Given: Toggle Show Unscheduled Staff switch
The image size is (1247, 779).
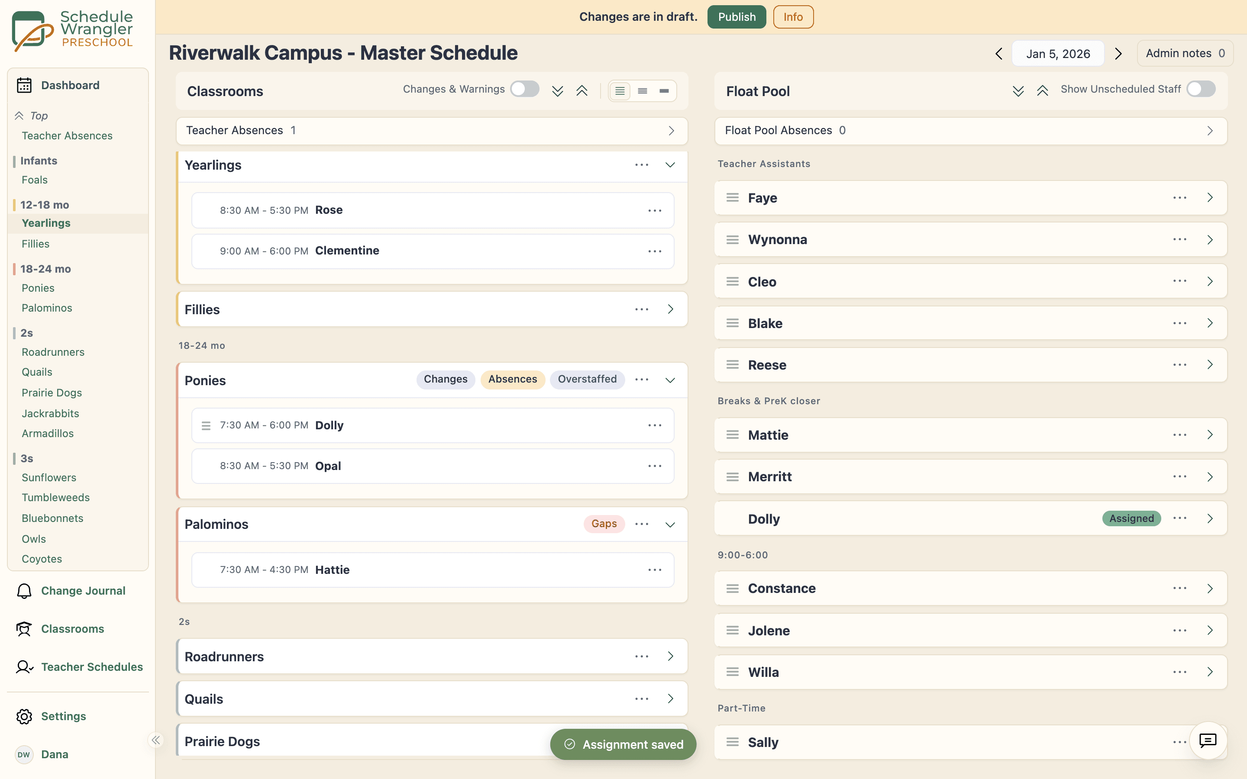Looking at the screenshot, I should [x=1201, y=89].
